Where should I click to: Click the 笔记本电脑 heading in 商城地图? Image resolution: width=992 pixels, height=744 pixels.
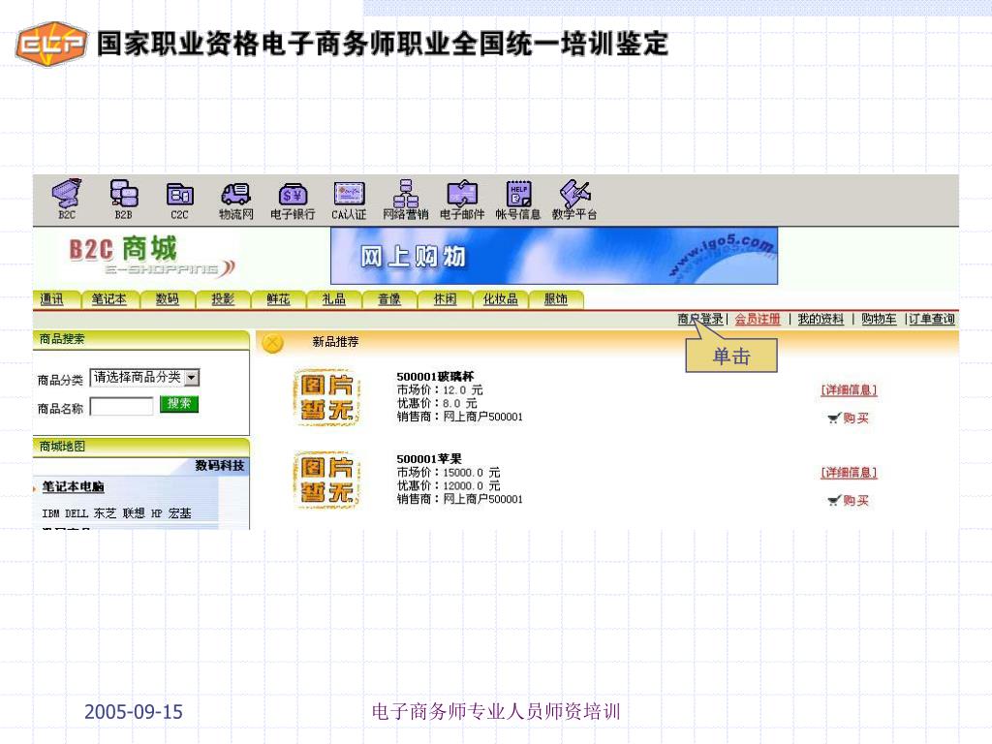[73, 487]
